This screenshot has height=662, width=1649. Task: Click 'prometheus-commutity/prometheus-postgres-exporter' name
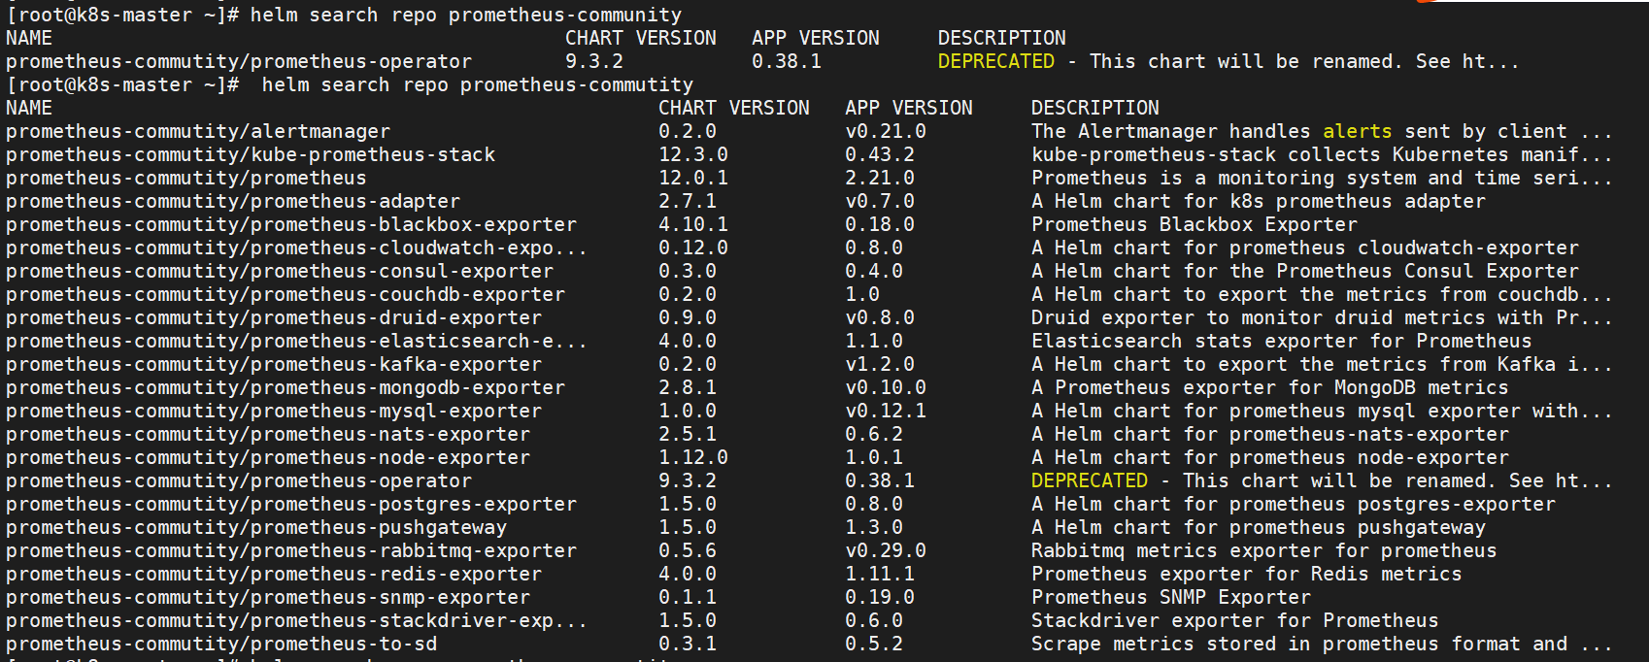[291, 504]
